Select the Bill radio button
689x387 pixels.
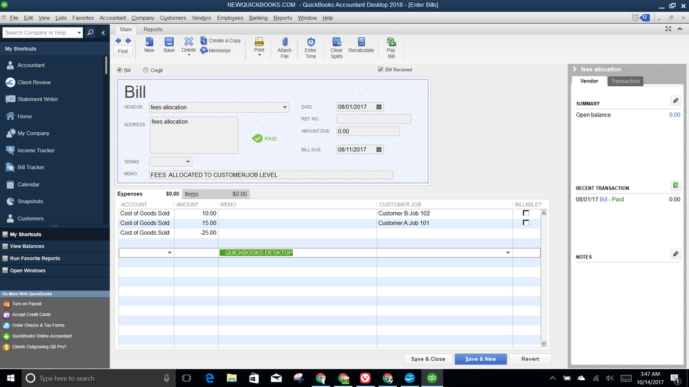pos(119,70)
